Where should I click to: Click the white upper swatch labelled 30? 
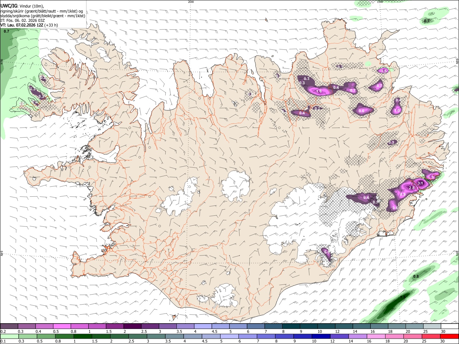[x=449, y=326]
